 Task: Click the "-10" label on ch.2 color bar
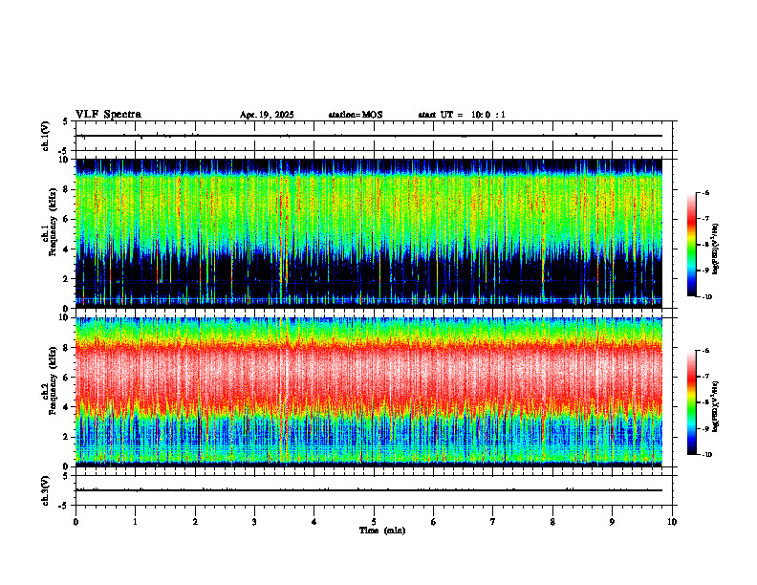point(706,455)
